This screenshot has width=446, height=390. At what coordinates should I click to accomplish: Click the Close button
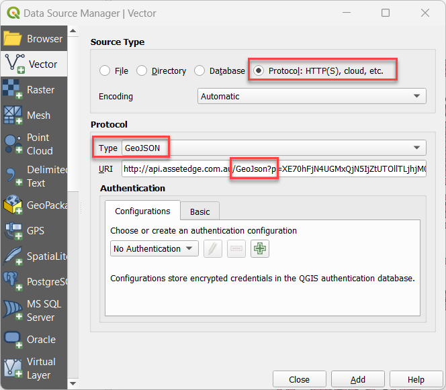coord(299,379)
